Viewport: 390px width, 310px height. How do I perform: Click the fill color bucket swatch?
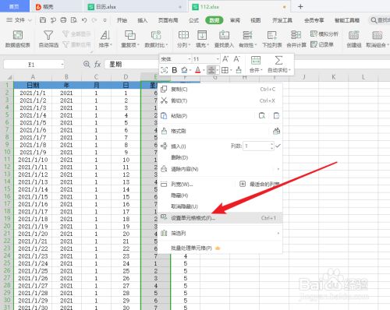coord(184,70)
